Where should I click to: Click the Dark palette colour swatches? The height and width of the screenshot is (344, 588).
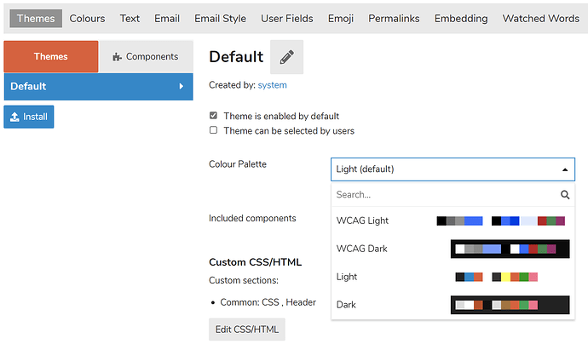[510, 305]
